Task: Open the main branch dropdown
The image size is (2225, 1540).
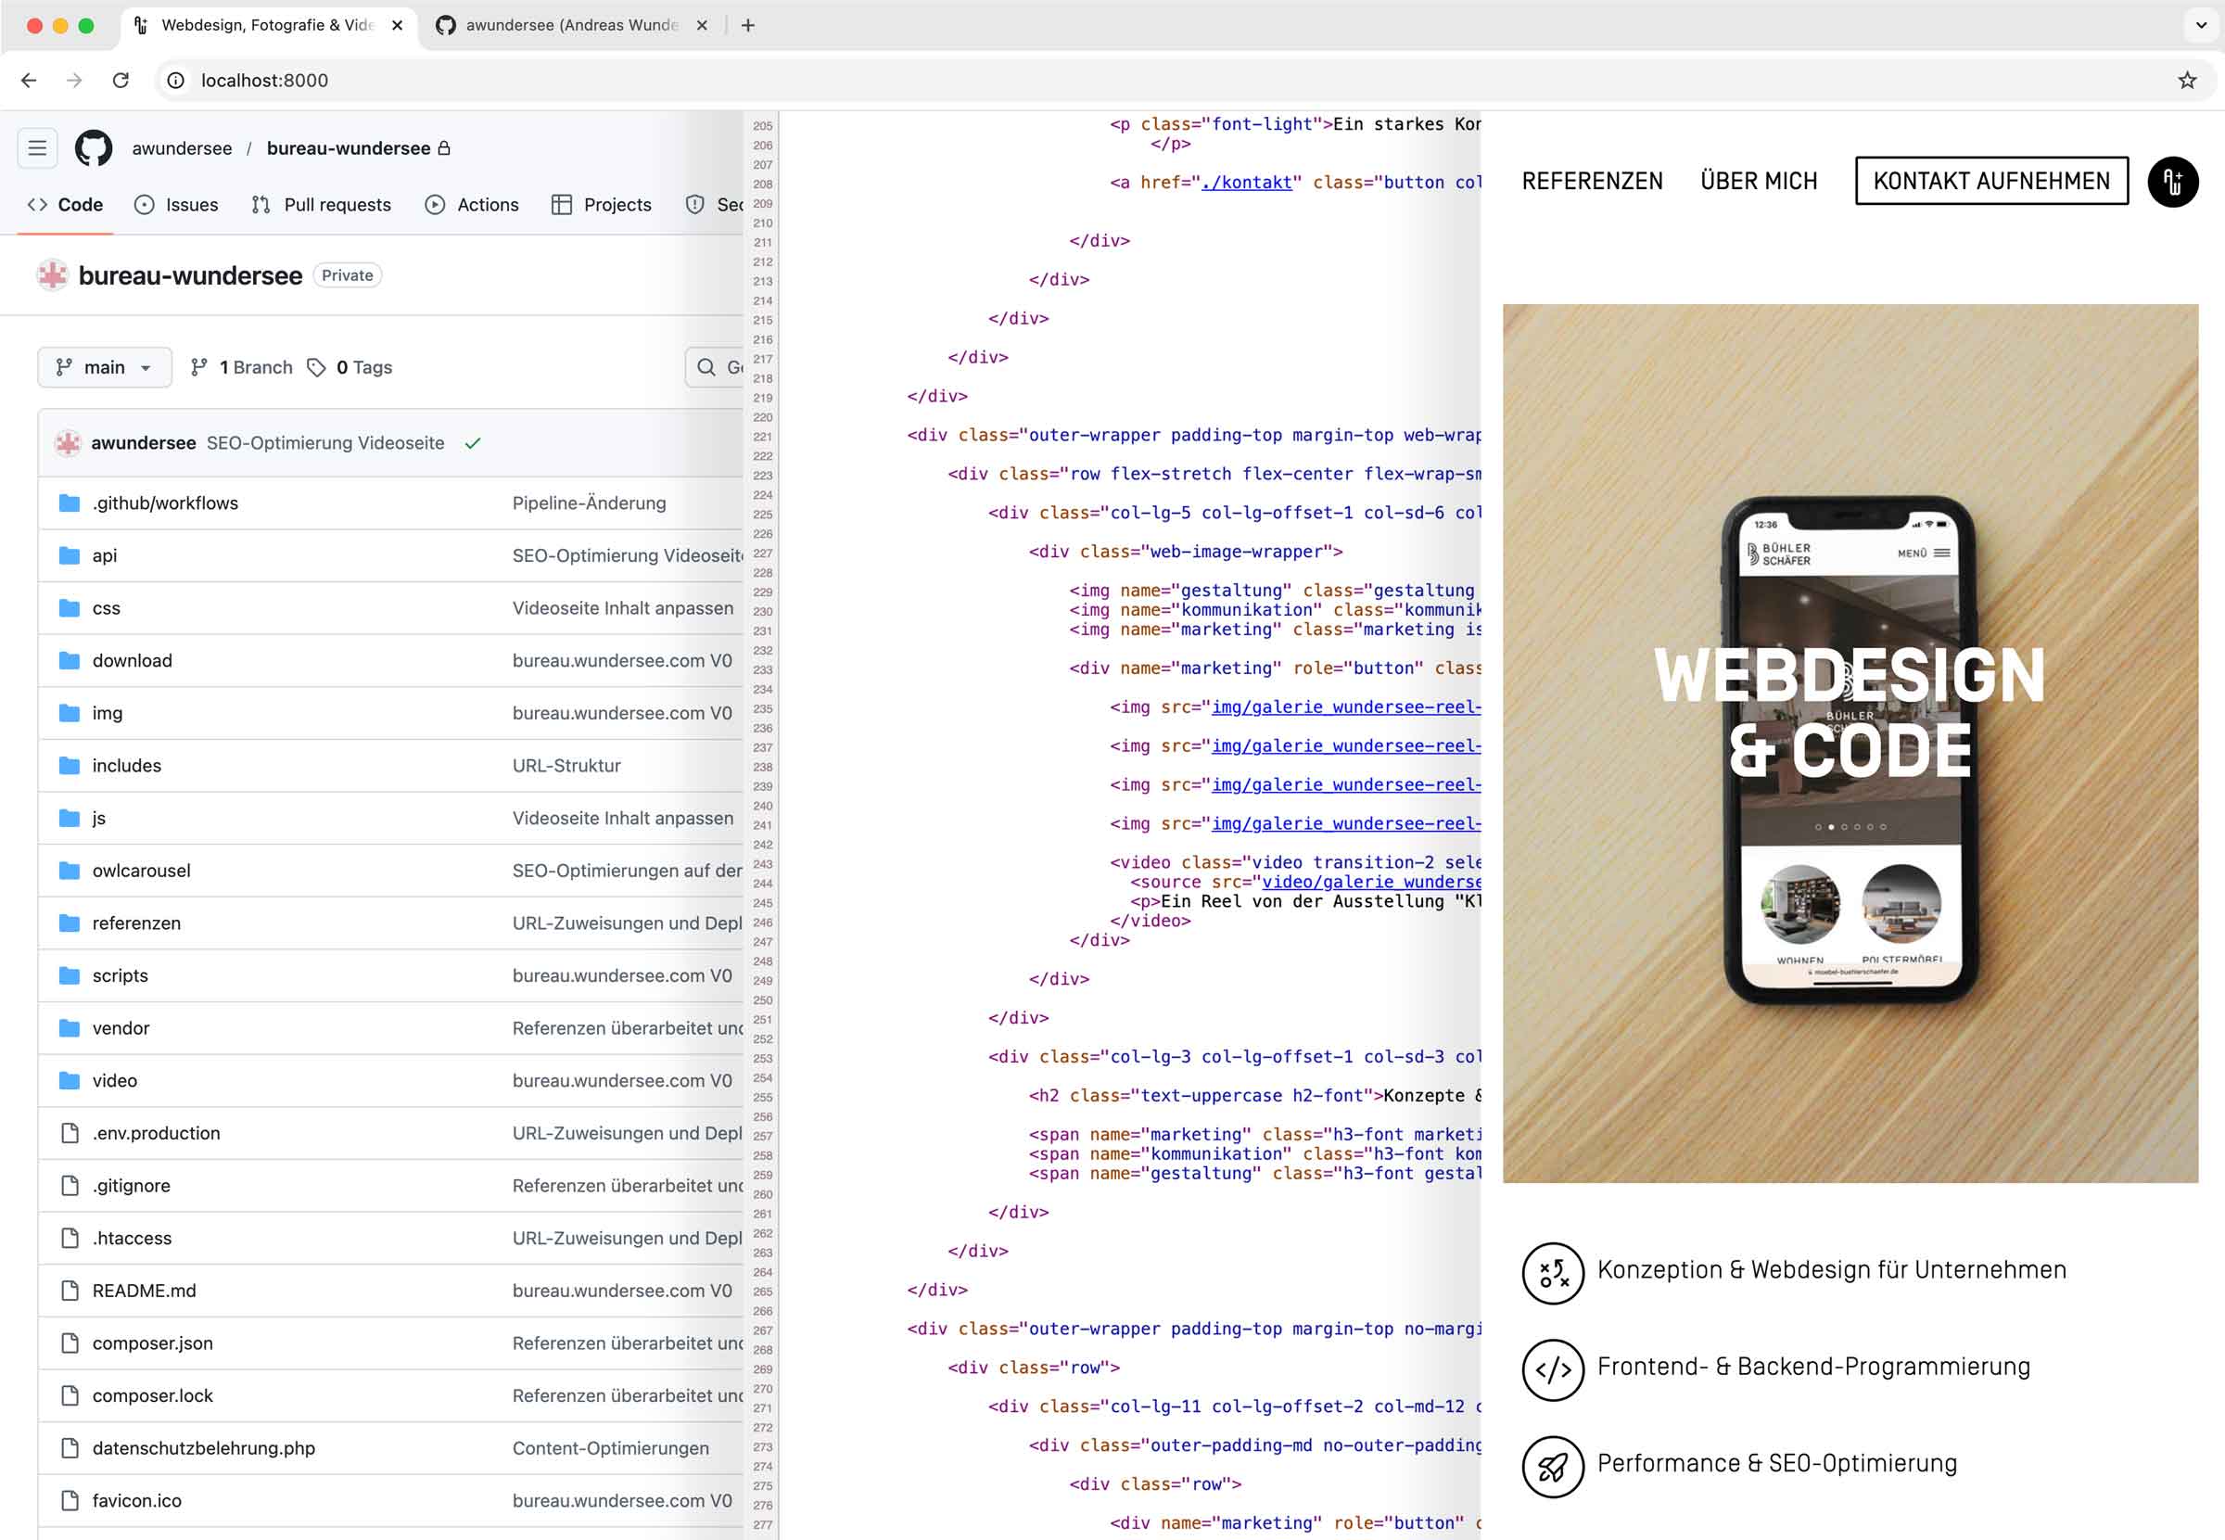Action: point(104,366)
